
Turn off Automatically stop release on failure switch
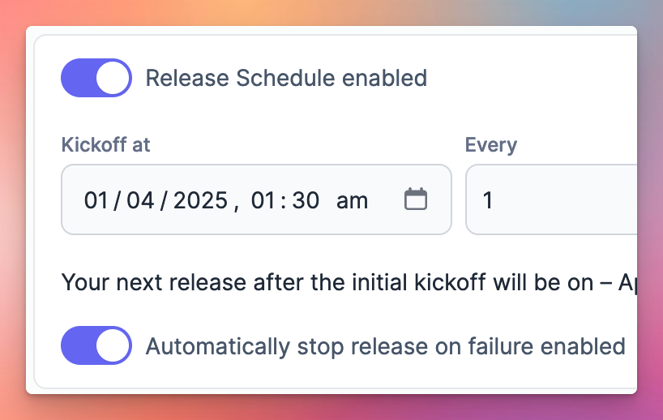(96, 345)
